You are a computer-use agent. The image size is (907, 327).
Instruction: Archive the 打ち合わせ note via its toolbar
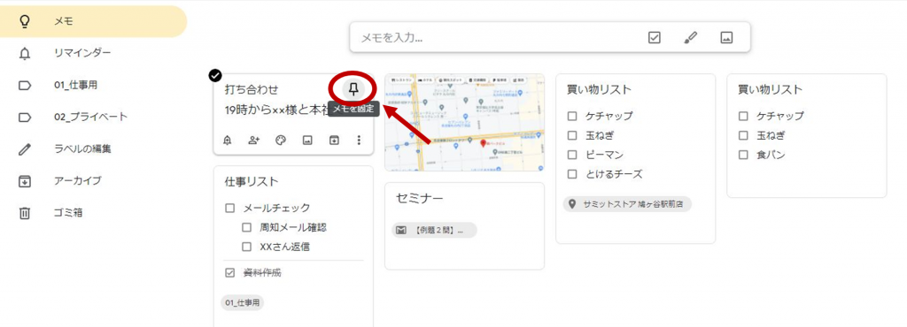(x=334, y=141)
